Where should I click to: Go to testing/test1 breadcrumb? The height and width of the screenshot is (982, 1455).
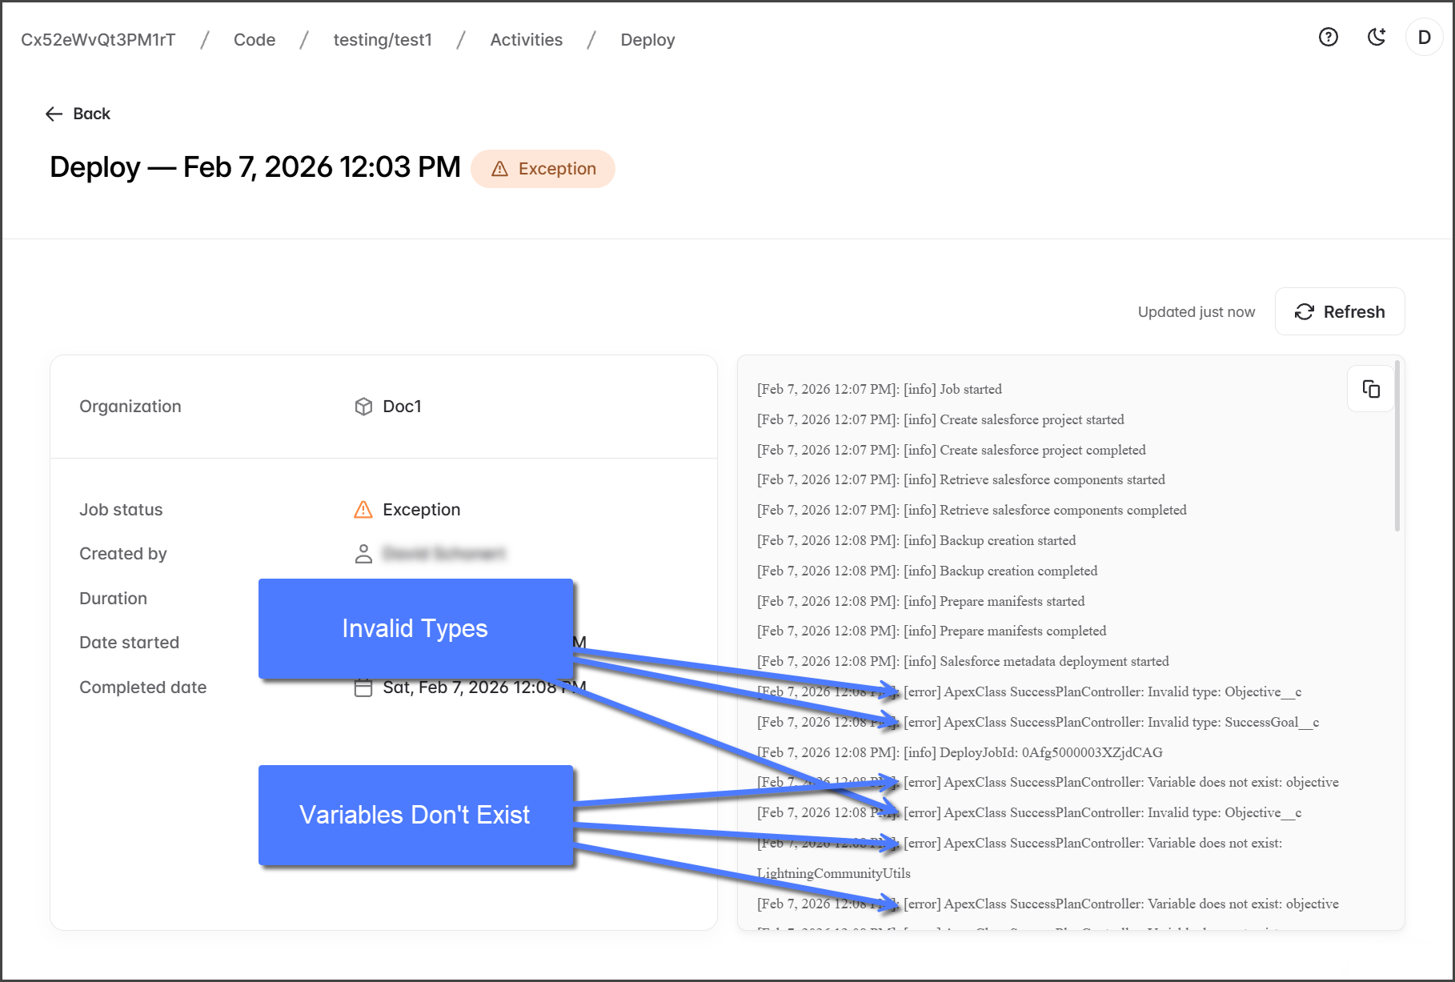tap(383, 40)
